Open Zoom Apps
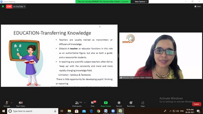The width and height of the screenshot is (203, 114). 143,104
